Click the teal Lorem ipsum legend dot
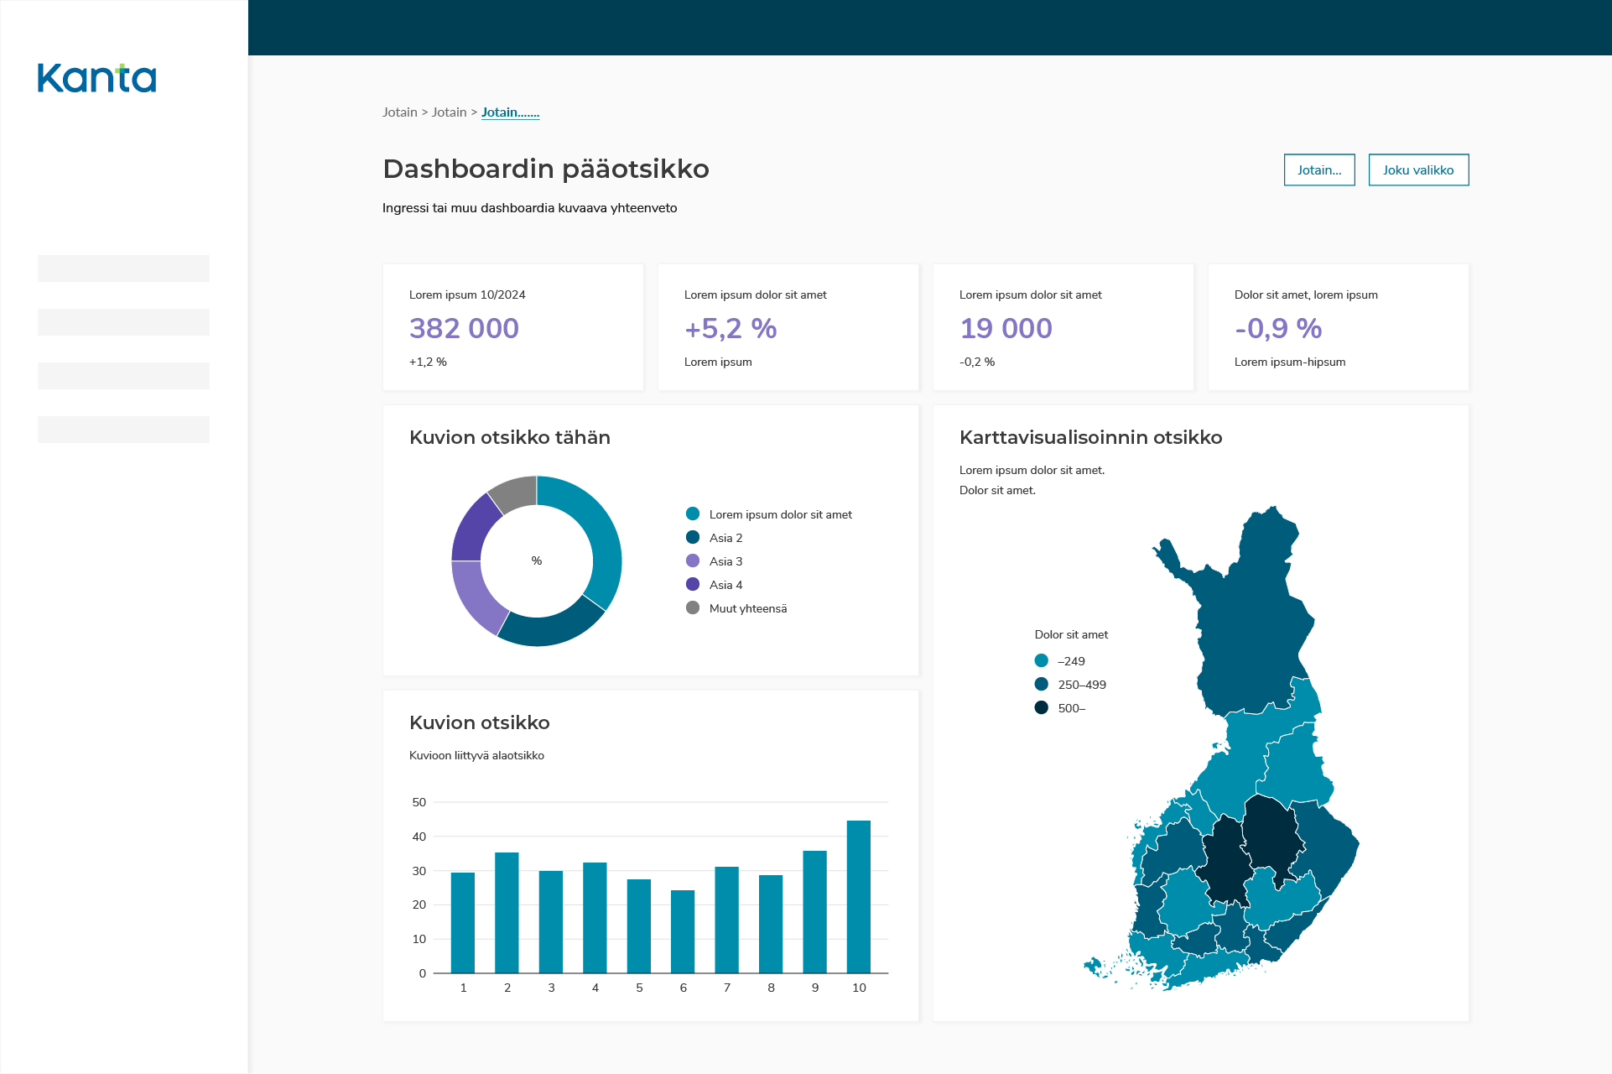This screenshot has height=1074, width=1612. [x=693, y=514]
